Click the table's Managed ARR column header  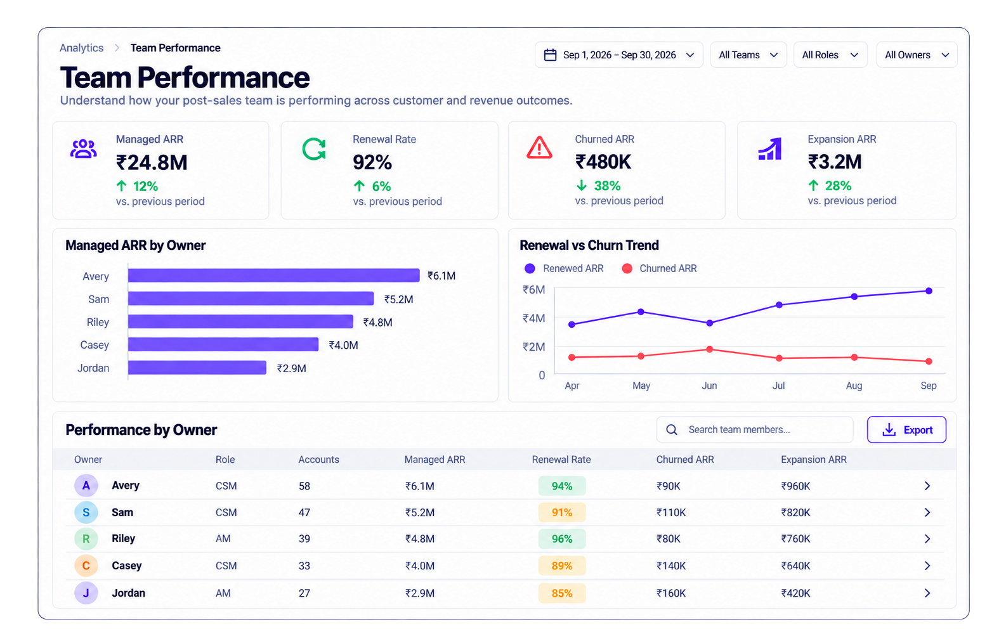point(435,460)
